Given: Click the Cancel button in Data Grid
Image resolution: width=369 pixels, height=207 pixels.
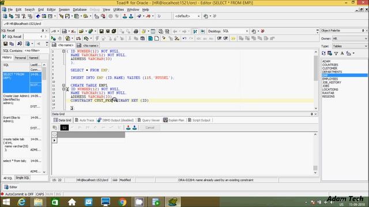Looking at the screenshot, I should coord(150,128).
